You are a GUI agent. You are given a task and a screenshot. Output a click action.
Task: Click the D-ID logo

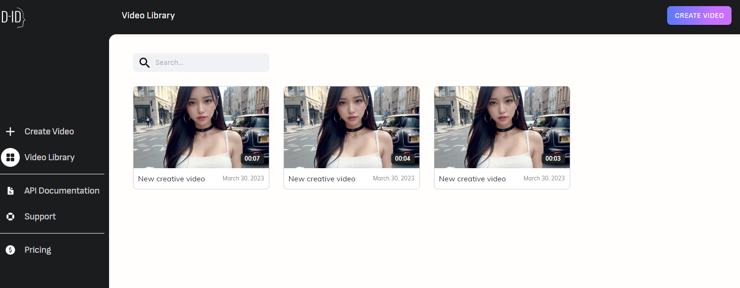point(13,17)
